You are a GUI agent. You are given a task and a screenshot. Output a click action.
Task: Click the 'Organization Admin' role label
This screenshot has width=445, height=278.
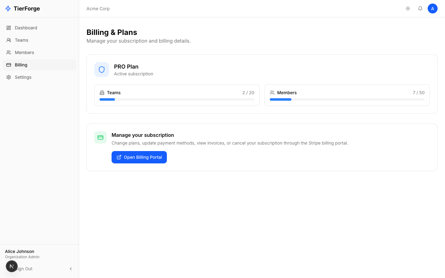pyautogui.click(x=22, y=257)
